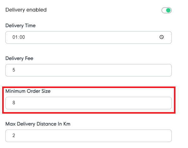Click the Delivery Fee label

coord(19,58)
